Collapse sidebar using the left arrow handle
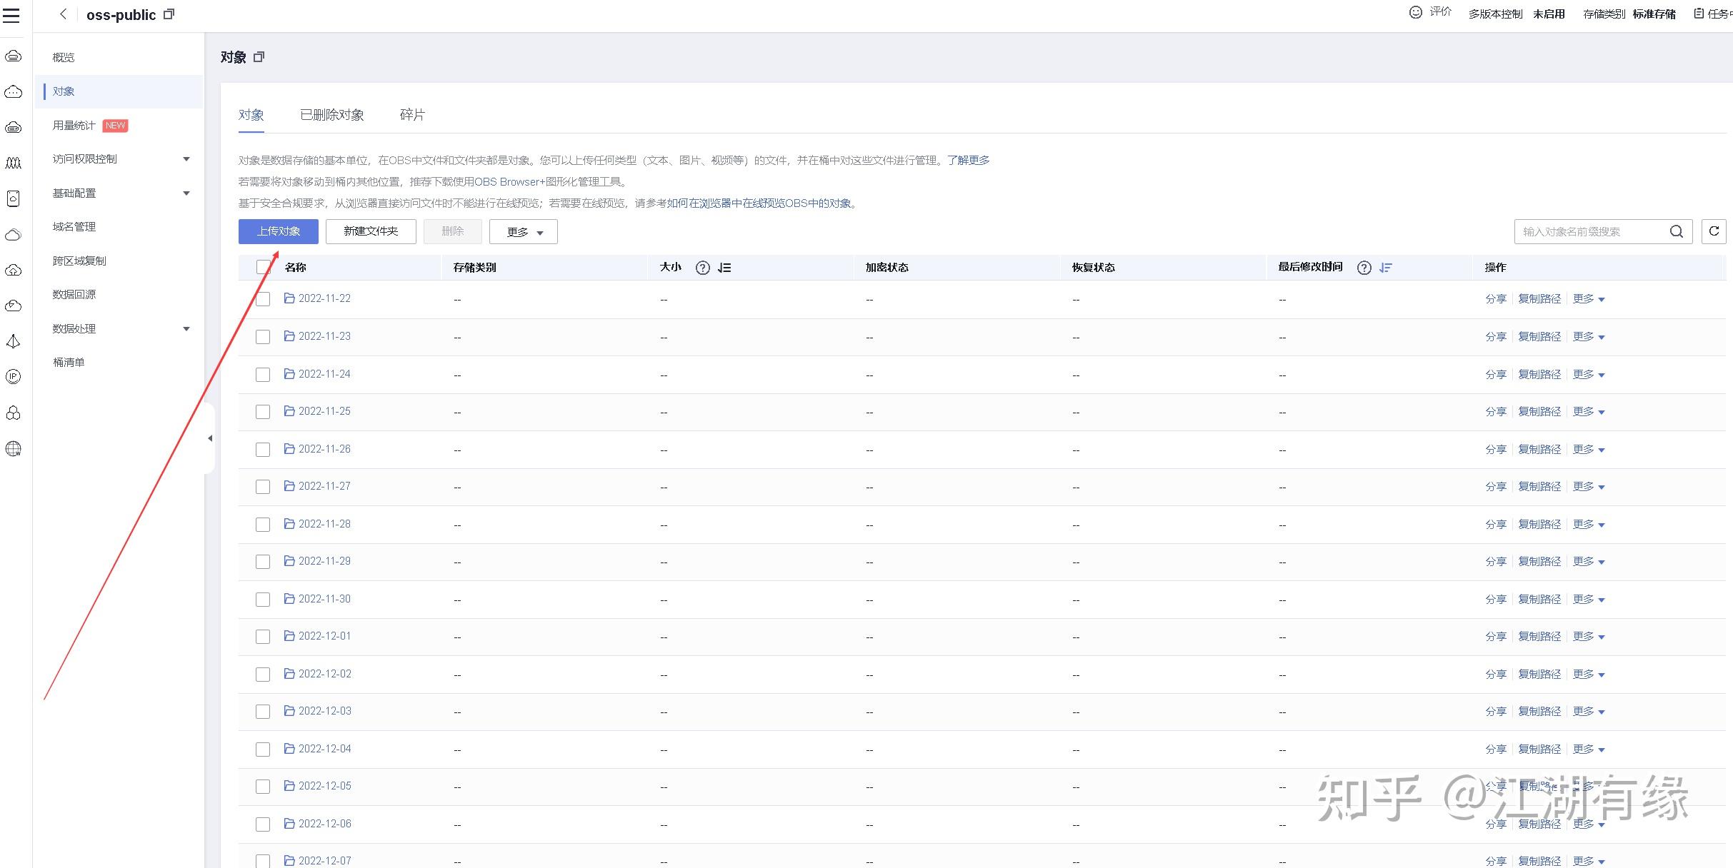Screen dimensions: 1733x868 (209, 438)
